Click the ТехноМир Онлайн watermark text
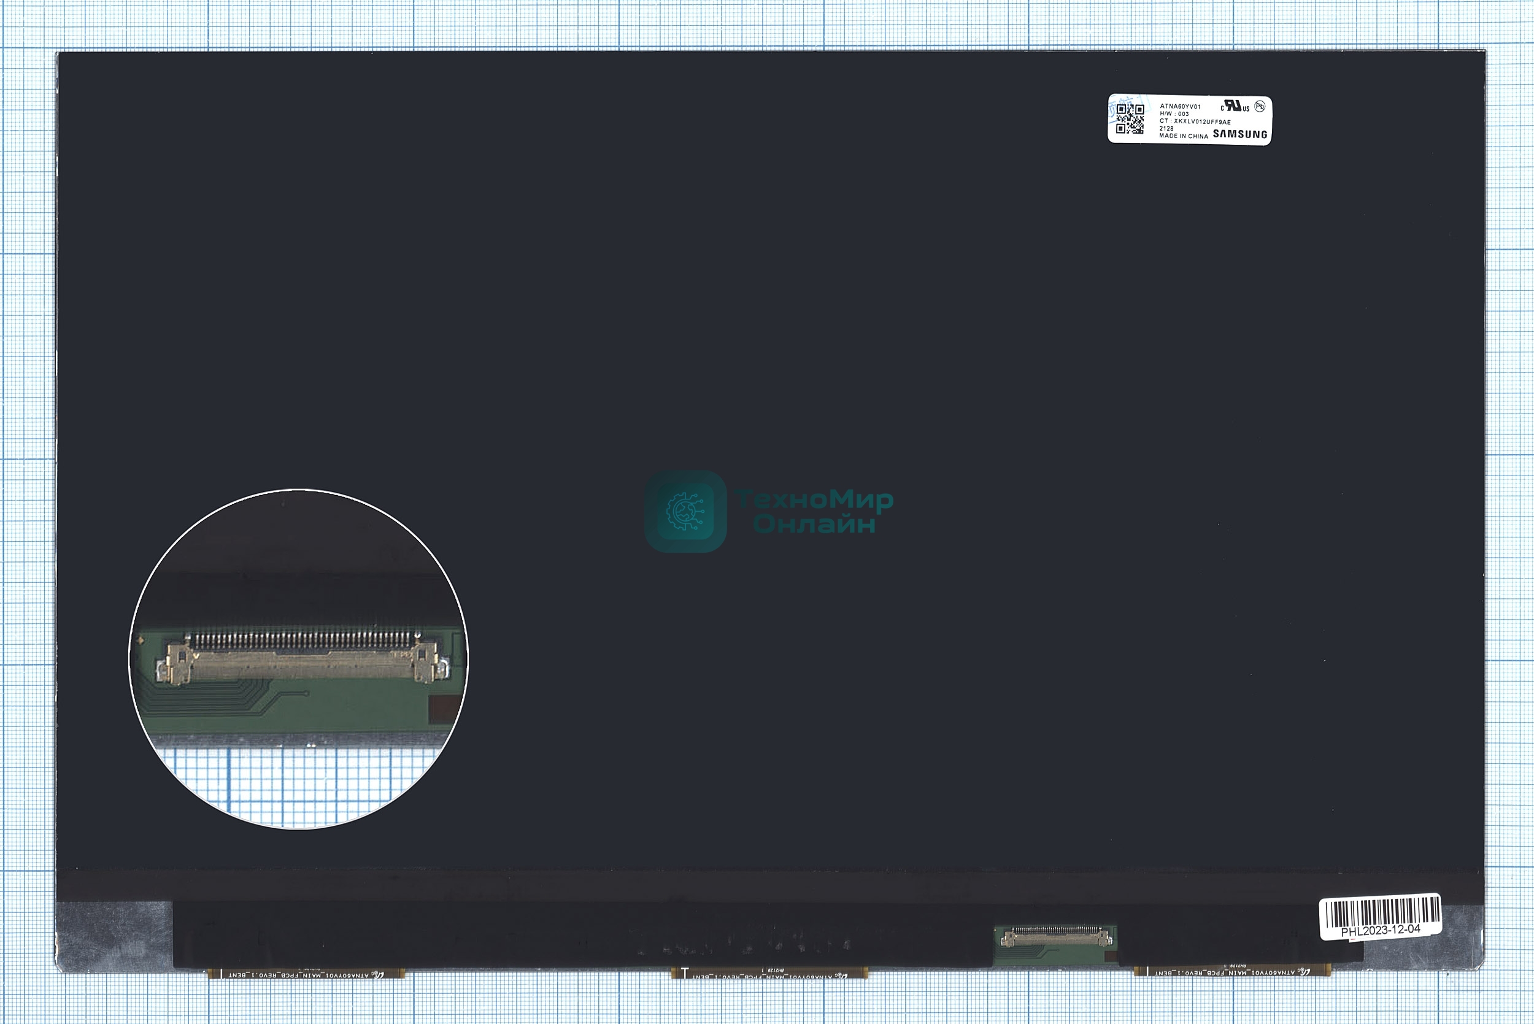 click(x=814, y=511)
